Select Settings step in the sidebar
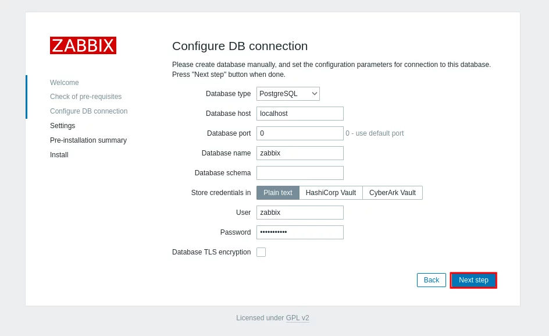The height and width of the screenshot is (336, 549). [x=62, y=126]
